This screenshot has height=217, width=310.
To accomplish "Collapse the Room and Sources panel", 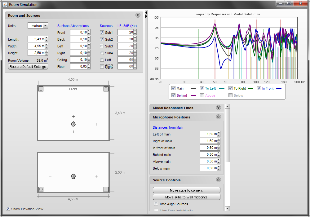I will [138, 15].
